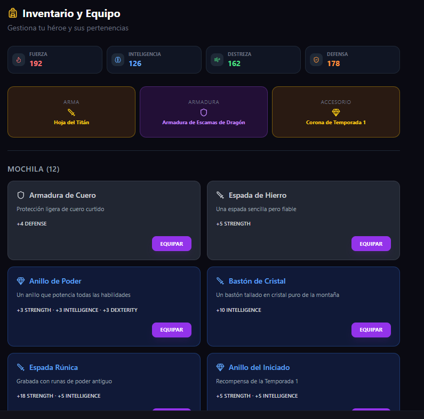Viewport: 424px width, 419px height.
Task: Click the sword icon on Espada Rúnica
Action: [21, 367]
